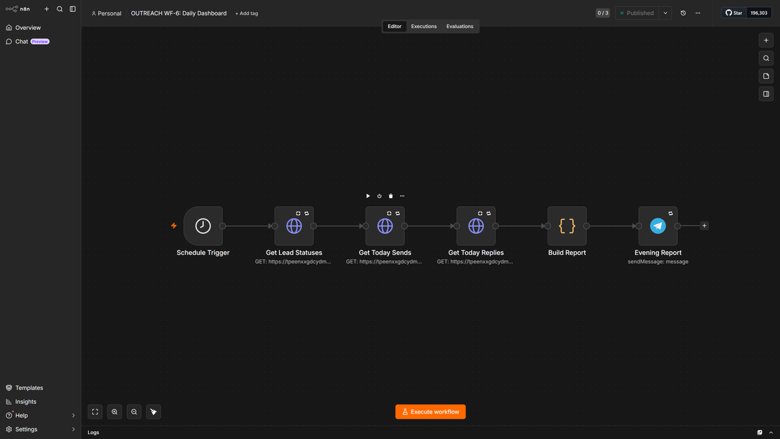Click the retry badge on Evening Report node
Screen dimensions: 780x439
[670, 213]
